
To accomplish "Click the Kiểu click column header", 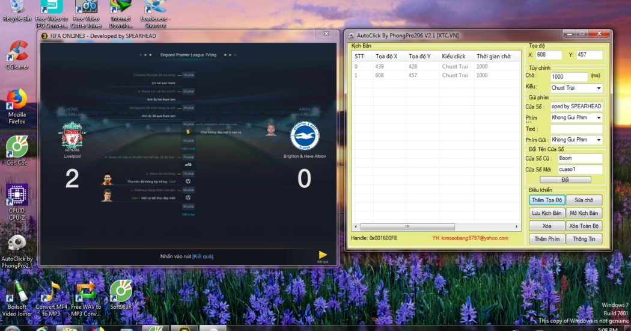I will point(457,57).
